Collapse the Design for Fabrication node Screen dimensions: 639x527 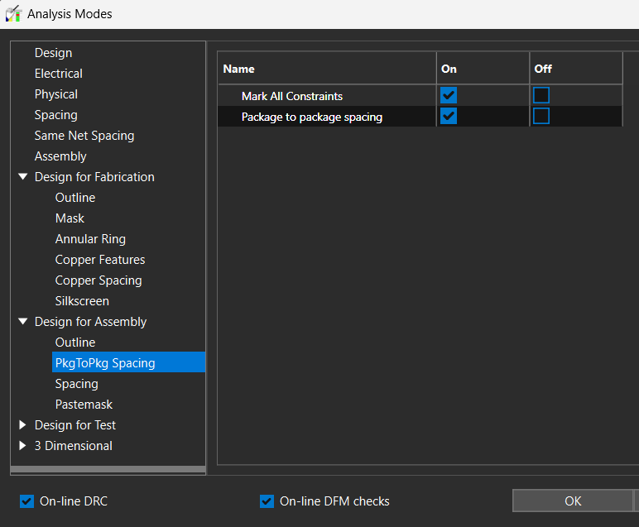[x=23, y=177]
